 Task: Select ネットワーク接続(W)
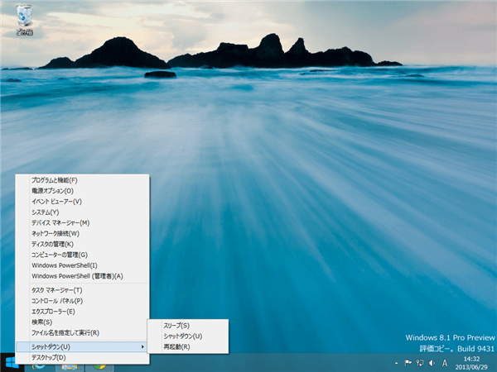82,233
